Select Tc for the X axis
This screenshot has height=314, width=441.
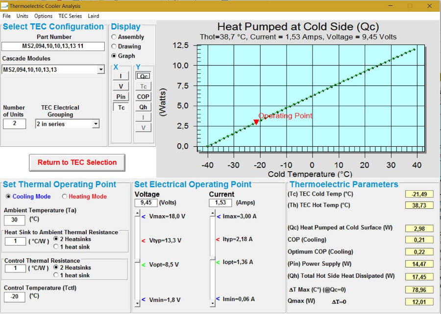(x=121, y=107)
